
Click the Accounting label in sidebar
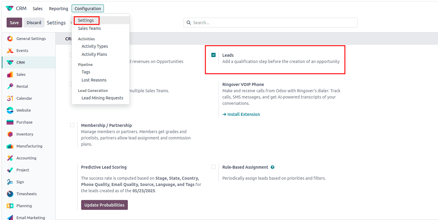point(26,158)
